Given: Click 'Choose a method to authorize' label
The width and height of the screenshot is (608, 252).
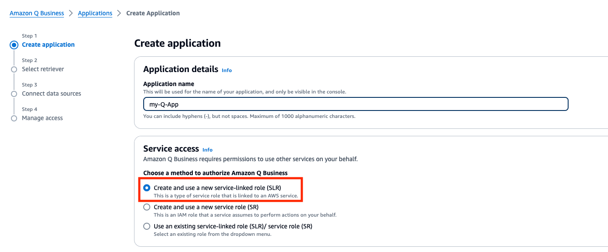Looking at the screenshot, I should pos(216,173).
